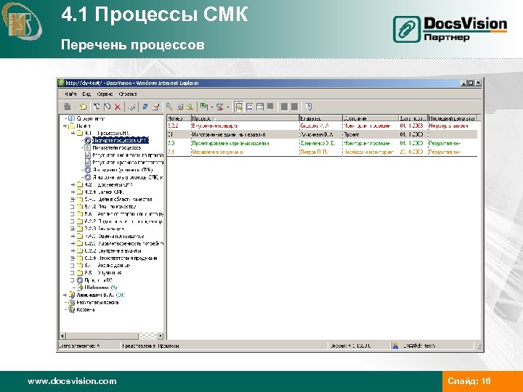Select 8.2.1 Удовлетворенность потребителей folder
The image size is (523, 392).
123,243
